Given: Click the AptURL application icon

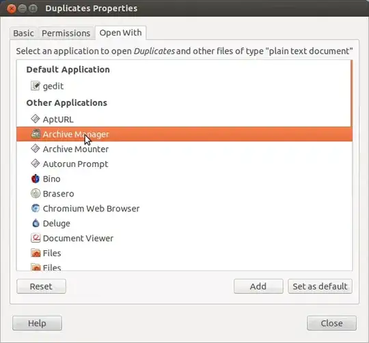Looking at the screenshot, I should click(x=36, y=119).
